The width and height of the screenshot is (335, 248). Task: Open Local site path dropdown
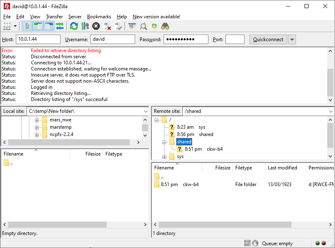[145, 112]
